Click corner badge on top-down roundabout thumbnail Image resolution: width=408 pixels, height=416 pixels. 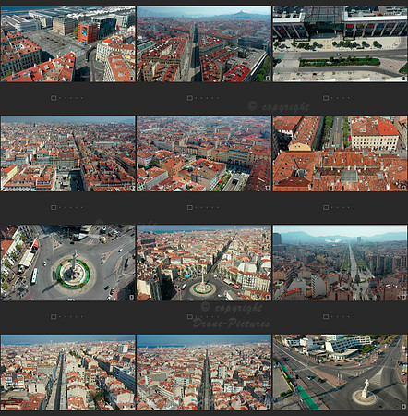[131, 297]
